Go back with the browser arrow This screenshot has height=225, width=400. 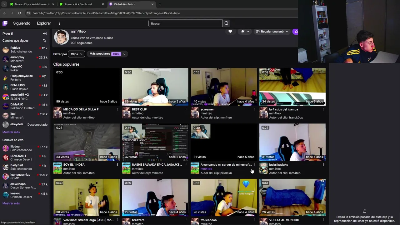[x=4, y=13]
